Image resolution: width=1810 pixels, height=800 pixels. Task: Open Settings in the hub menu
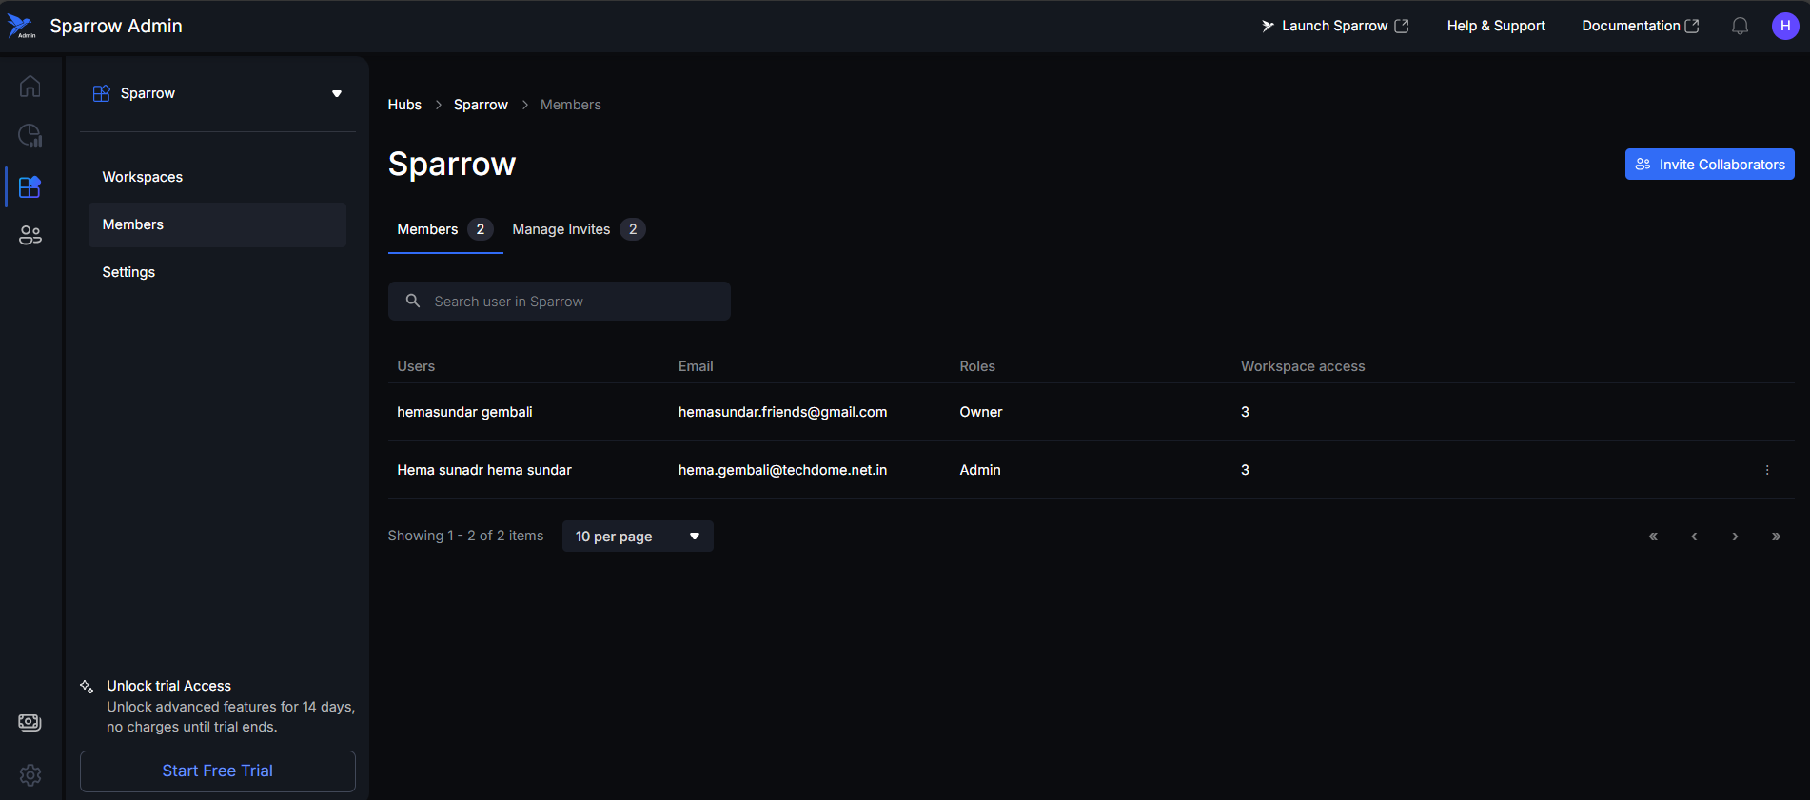(128, 272)
